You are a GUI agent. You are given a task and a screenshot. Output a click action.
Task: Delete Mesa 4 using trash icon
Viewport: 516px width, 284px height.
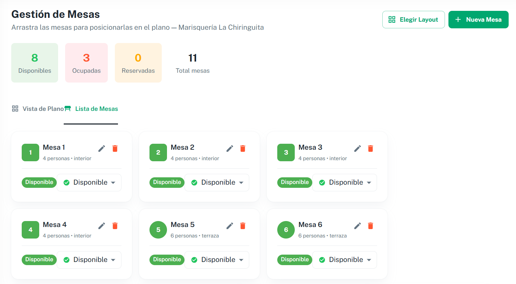[115, 226]
